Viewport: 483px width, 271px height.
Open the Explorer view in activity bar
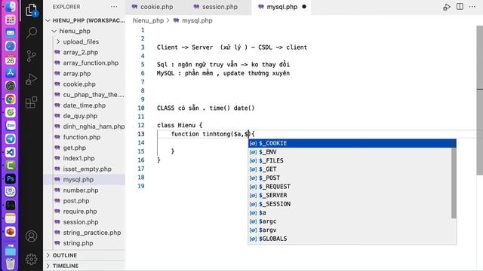pyautogui.click(x=32, y=10)
